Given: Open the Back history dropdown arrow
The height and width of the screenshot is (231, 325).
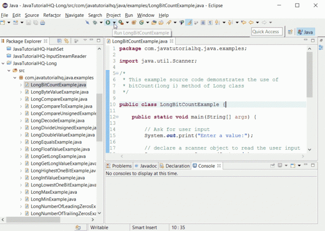Looking at the screenshot, I should point(258,23).
